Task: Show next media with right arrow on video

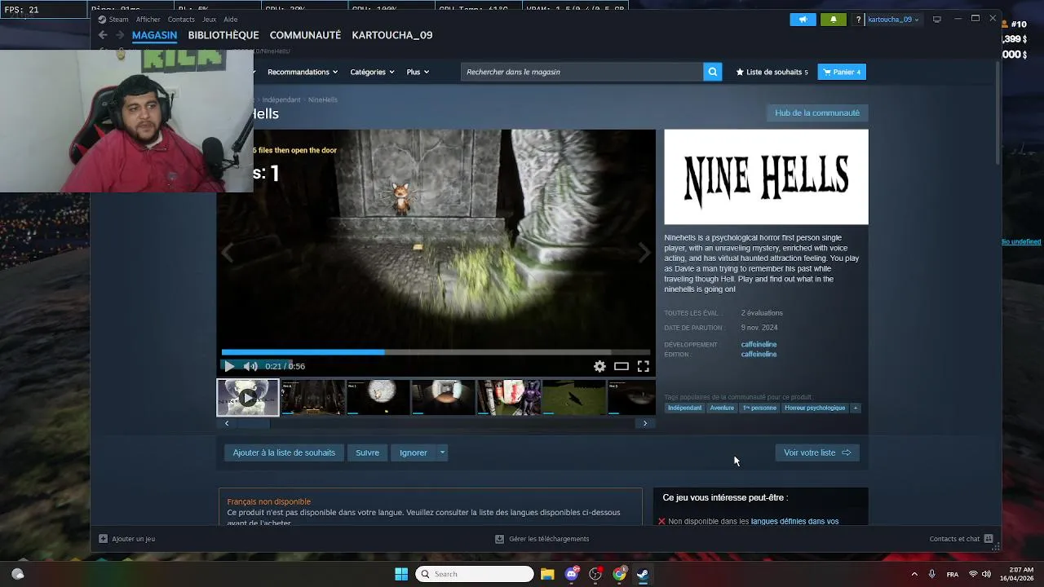Action: pyautogui.click(x=644, y=253)
